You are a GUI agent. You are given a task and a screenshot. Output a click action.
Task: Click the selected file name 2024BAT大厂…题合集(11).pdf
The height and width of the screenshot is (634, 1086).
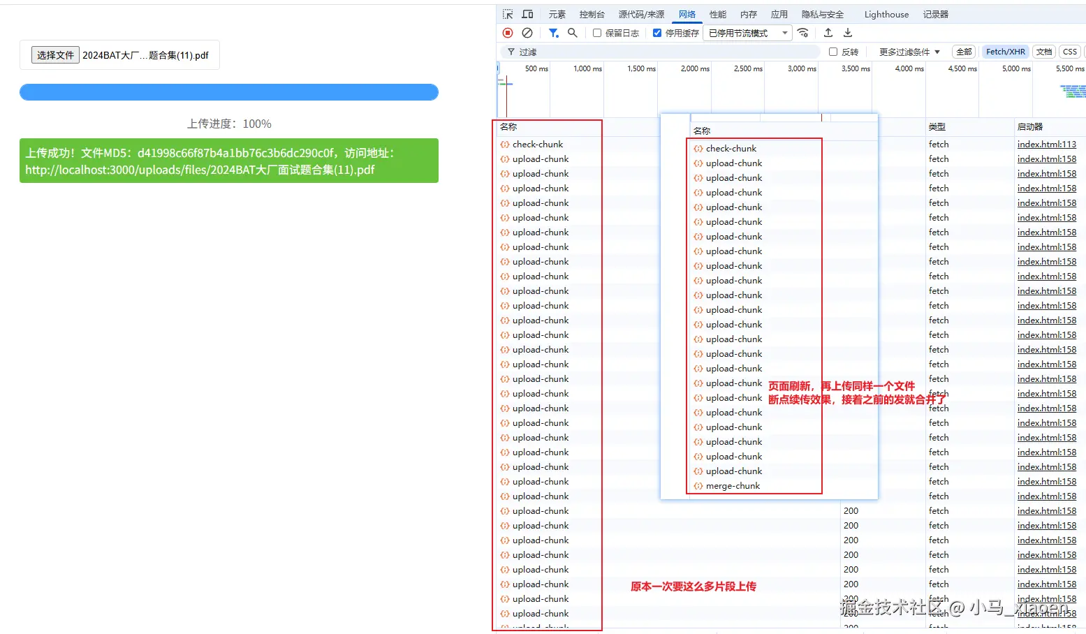pyautogui.click(x=145, y=55)
